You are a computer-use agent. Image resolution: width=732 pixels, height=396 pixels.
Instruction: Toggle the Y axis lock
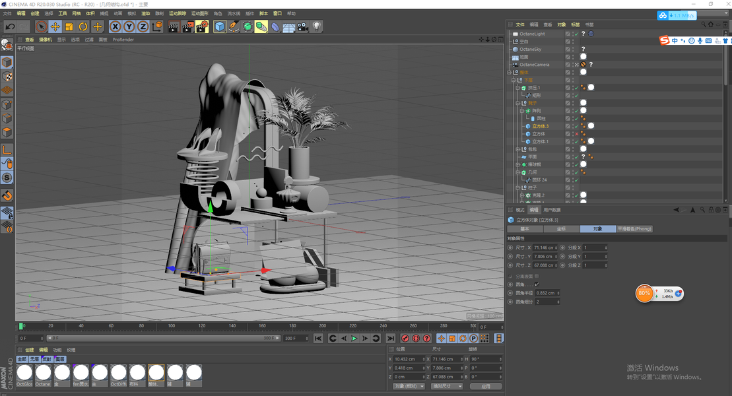(x=129, y=26)
